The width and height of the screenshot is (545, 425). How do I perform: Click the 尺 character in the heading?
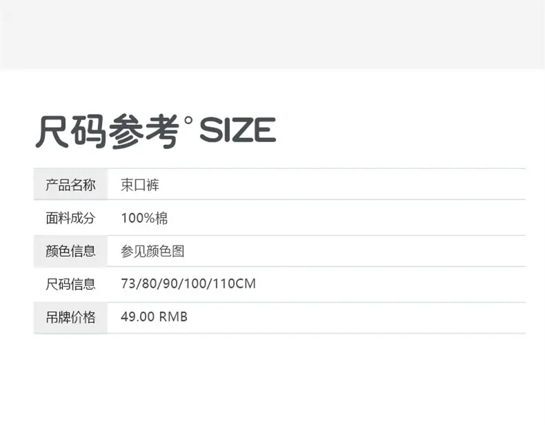(52, 132)
